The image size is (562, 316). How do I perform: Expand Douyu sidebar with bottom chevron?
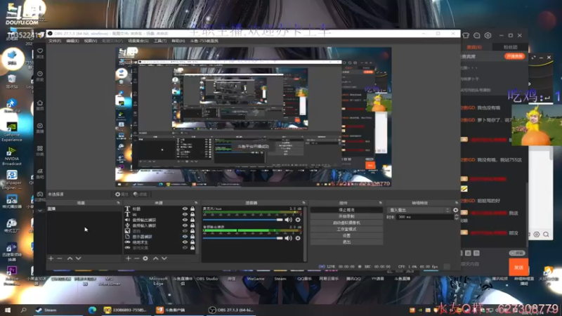coord(40,211)
